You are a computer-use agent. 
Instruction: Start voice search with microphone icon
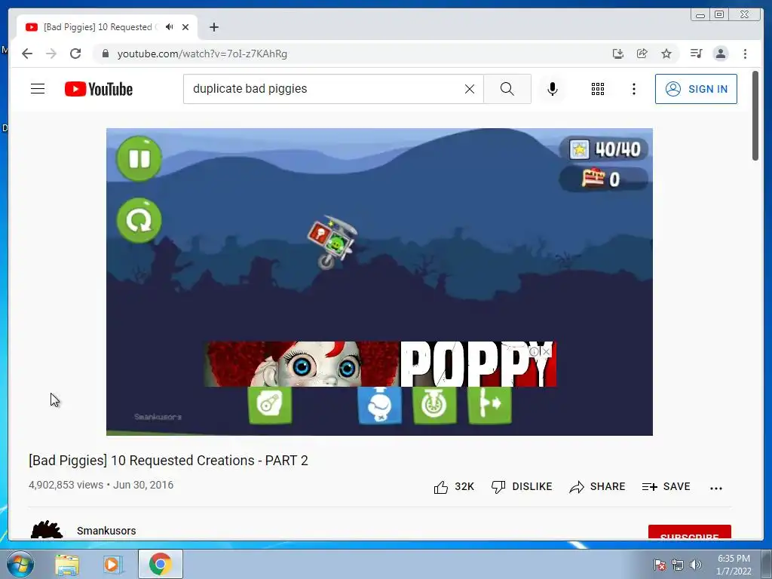(553, 89)
